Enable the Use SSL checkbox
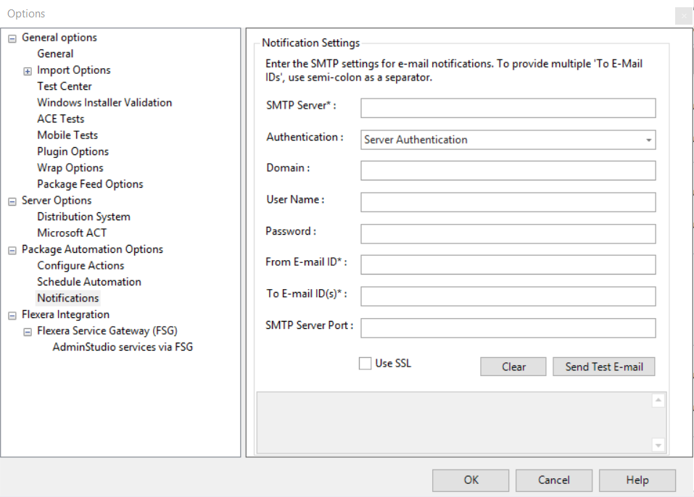 point(365,364)
